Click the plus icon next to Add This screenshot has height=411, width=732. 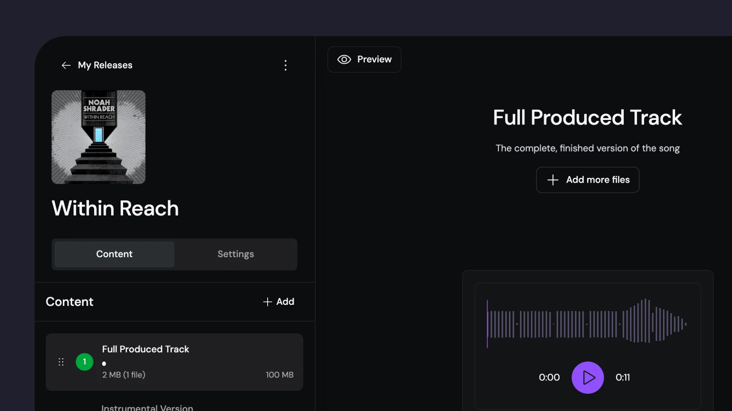(267, 302)
